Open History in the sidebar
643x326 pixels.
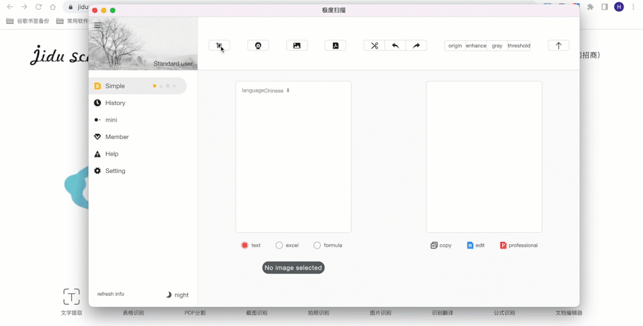[115, 103]
